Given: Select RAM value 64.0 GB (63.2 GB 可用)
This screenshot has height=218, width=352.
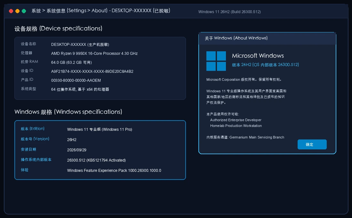Looking at the screenshot, I should 71,63.
